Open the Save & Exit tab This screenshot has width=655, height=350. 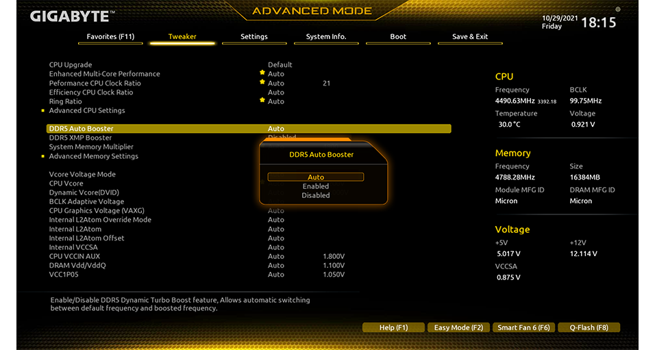tap(470, 36)
